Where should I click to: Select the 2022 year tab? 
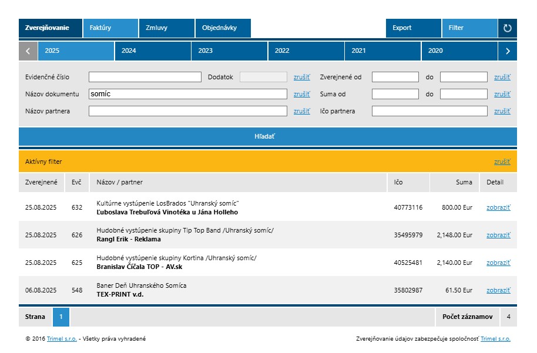click(x=306, y=51)
